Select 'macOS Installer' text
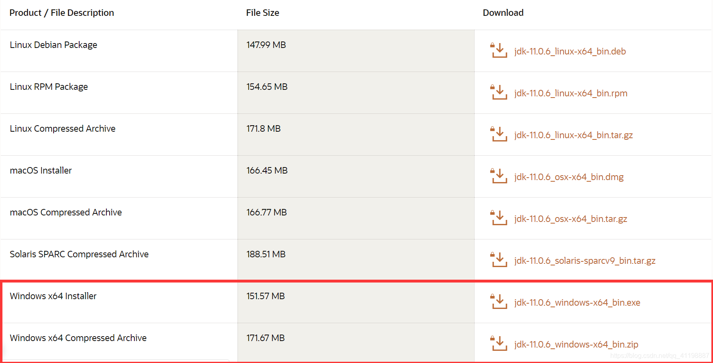The image size is (713, 363). (x=41, y=171)
